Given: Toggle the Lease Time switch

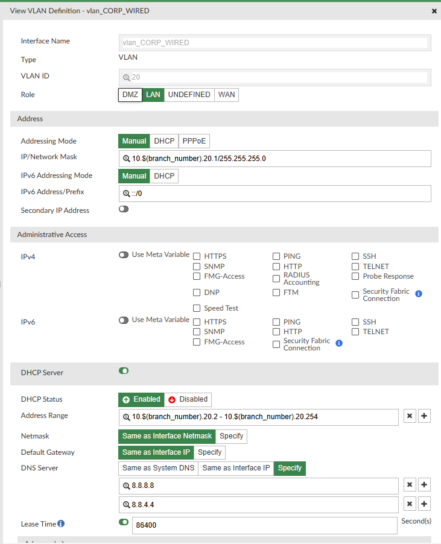Looking at the screenshot, I should [x=124, y=522].
